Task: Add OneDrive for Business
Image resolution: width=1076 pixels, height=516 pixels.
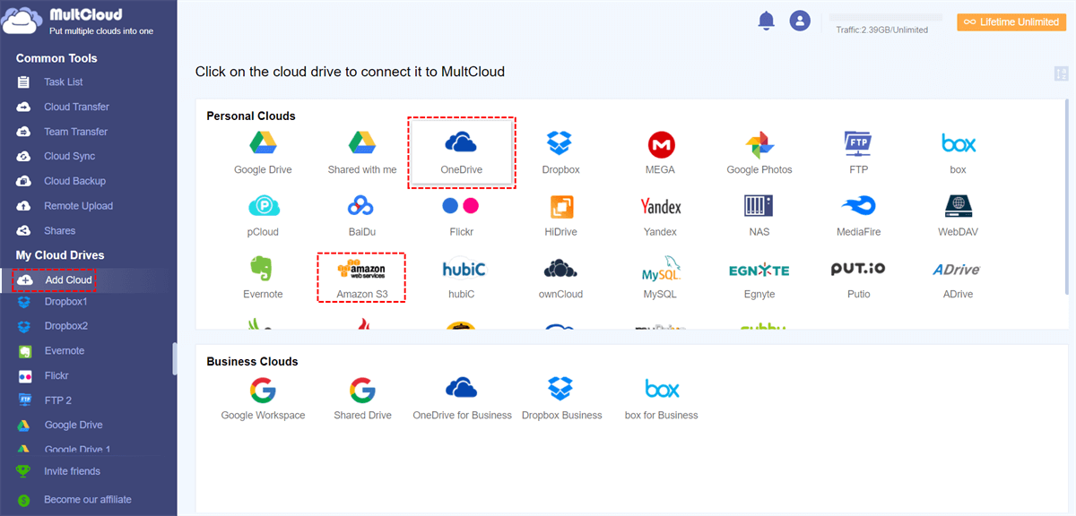Action: pos(462,399)
